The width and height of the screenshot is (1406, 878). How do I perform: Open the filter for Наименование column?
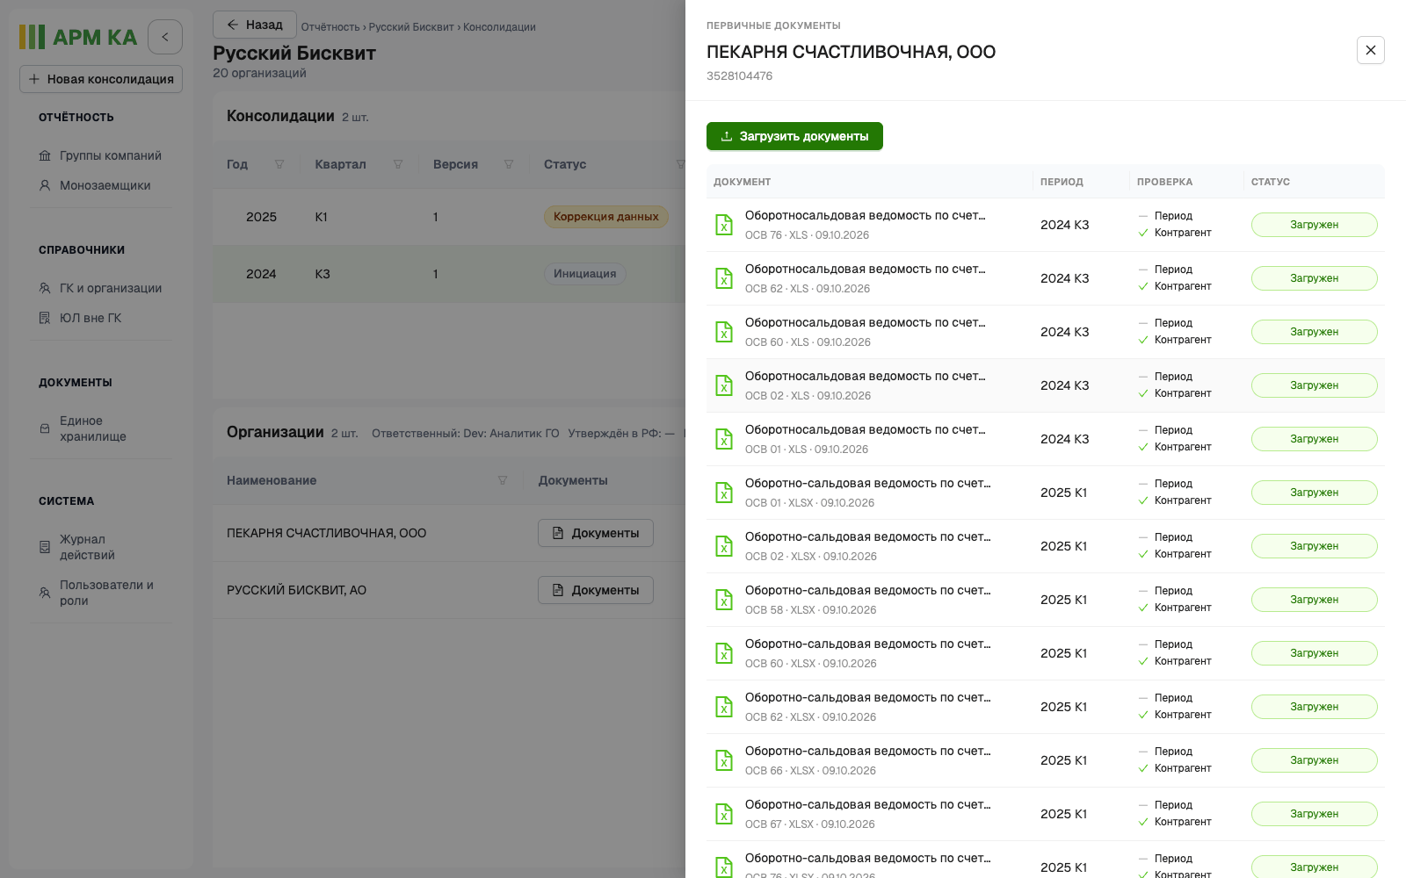pyautogui.click(x=503, y=480)
